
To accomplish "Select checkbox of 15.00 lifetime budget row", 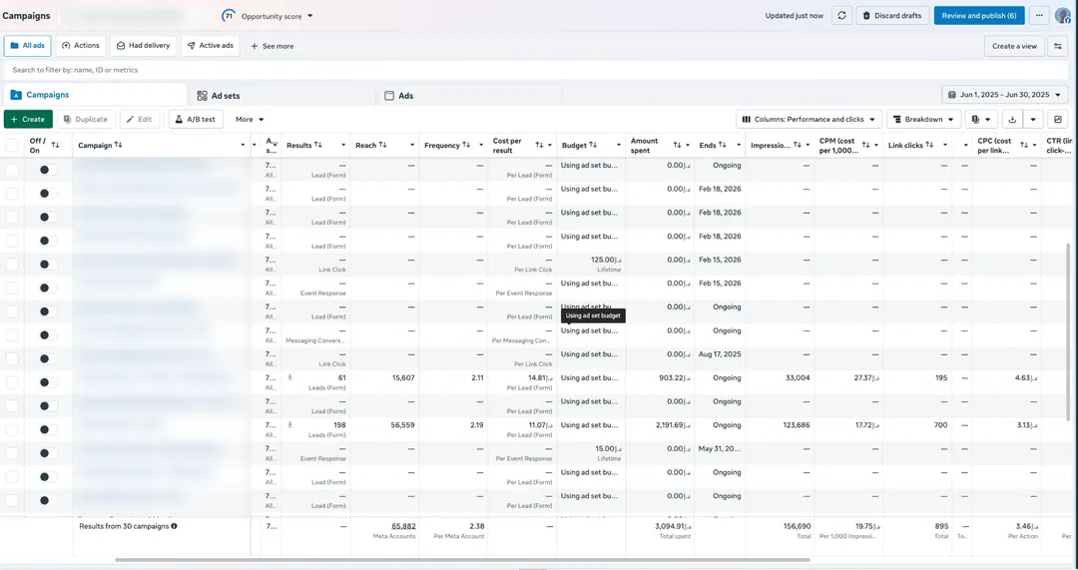I will 12,453.
